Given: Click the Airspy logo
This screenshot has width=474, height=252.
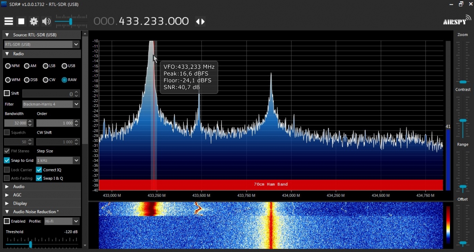Looking at the screenshot, I should pos(457,21).
